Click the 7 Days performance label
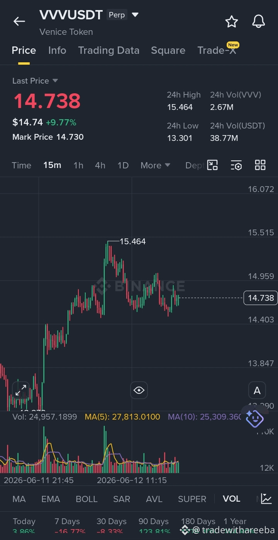Screen dimensions: 278x540 pos(67,521)
